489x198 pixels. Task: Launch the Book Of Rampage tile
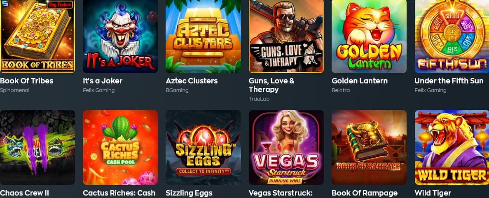point(369,147)
